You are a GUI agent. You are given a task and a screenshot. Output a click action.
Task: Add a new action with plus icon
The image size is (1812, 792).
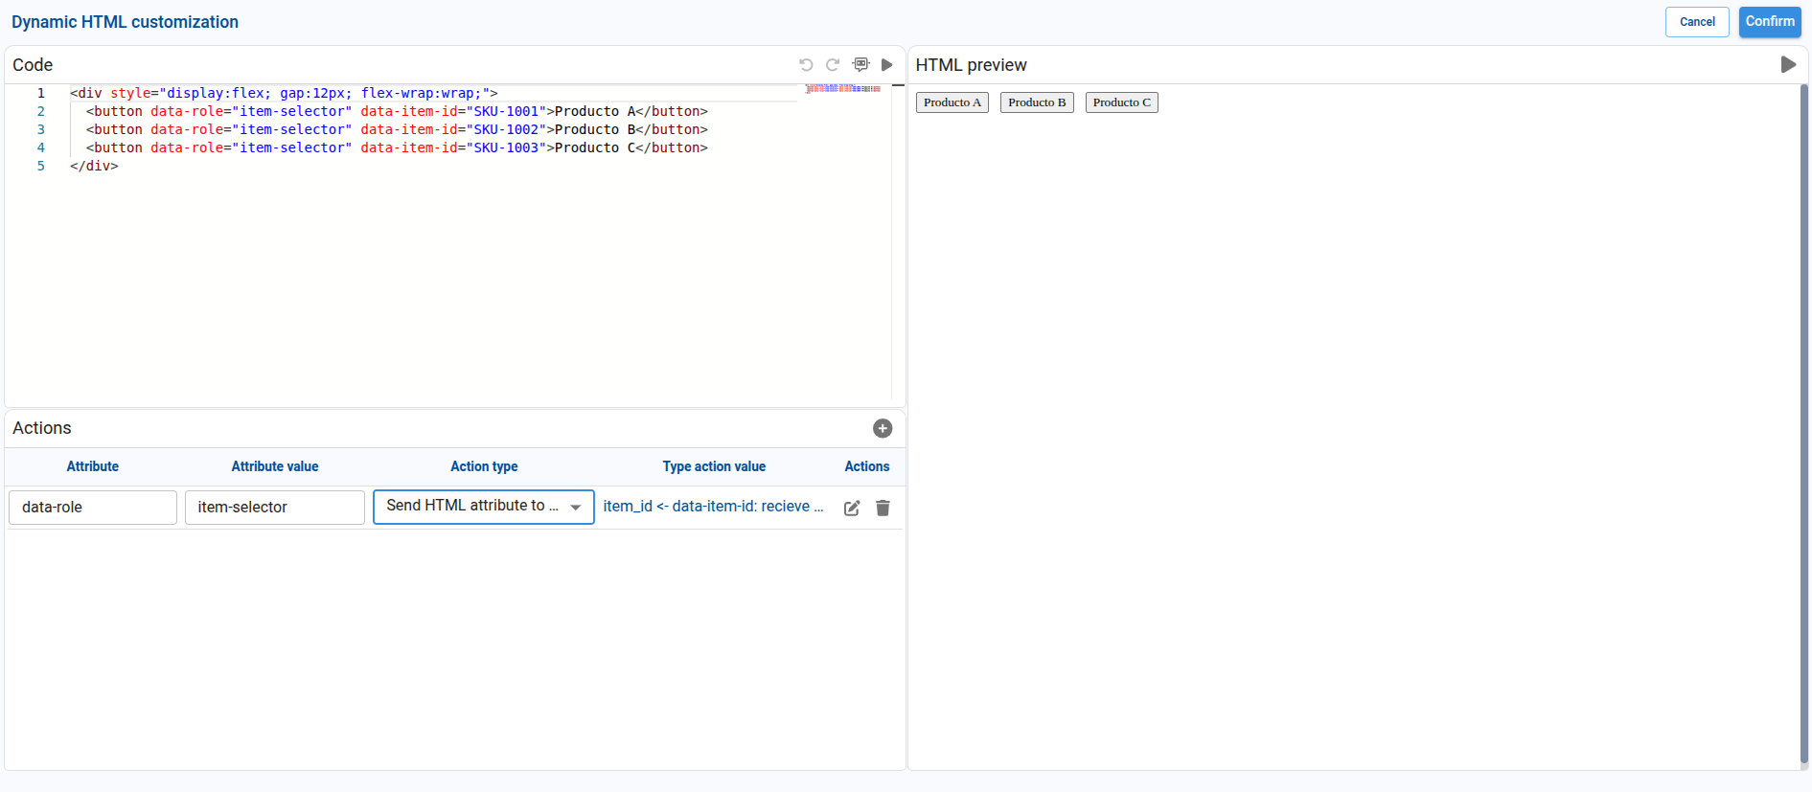click(x=883, y=428)
